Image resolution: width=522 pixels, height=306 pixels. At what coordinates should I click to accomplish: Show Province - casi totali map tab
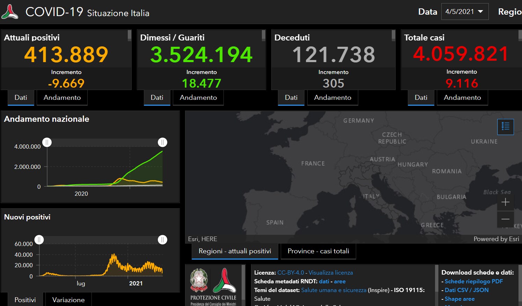pyautogui.click(x=318, y=251)
